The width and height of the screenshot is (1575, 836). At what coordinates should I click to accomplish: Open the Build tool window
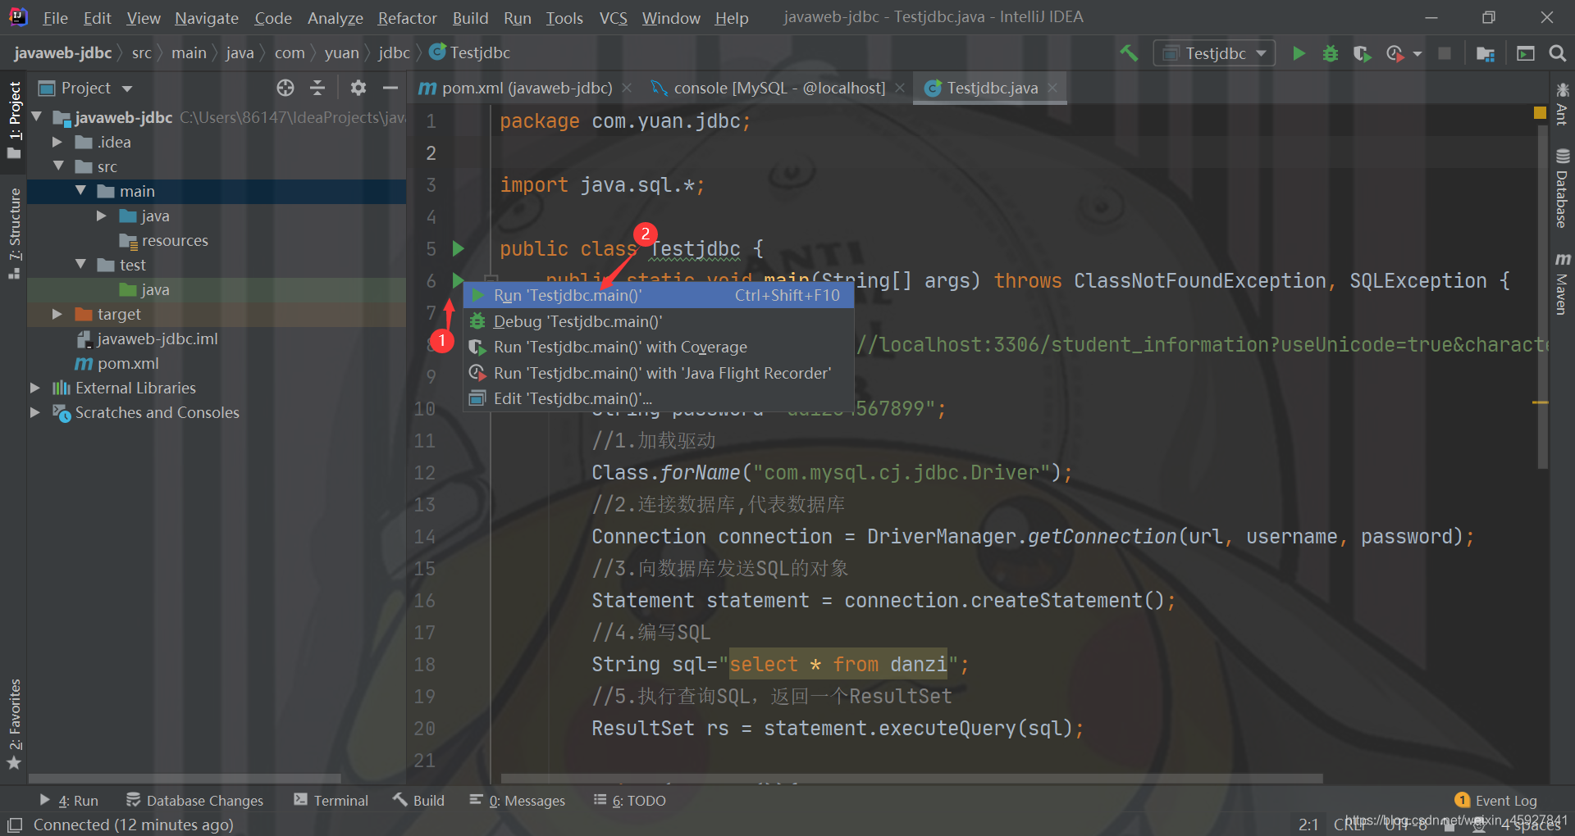[x=418, y=801]
